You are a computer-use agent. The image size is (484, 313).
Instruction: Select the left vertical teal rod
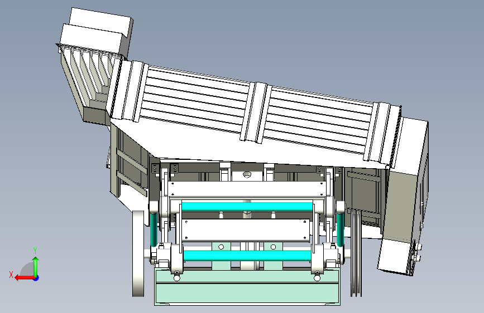pos(154,229)
